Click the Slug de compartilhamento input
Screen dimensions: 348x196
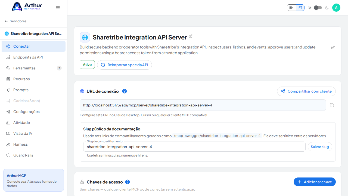(x=194, y=147)
